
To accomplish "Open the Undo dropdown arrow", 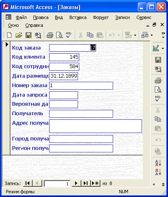I will 118,36.
